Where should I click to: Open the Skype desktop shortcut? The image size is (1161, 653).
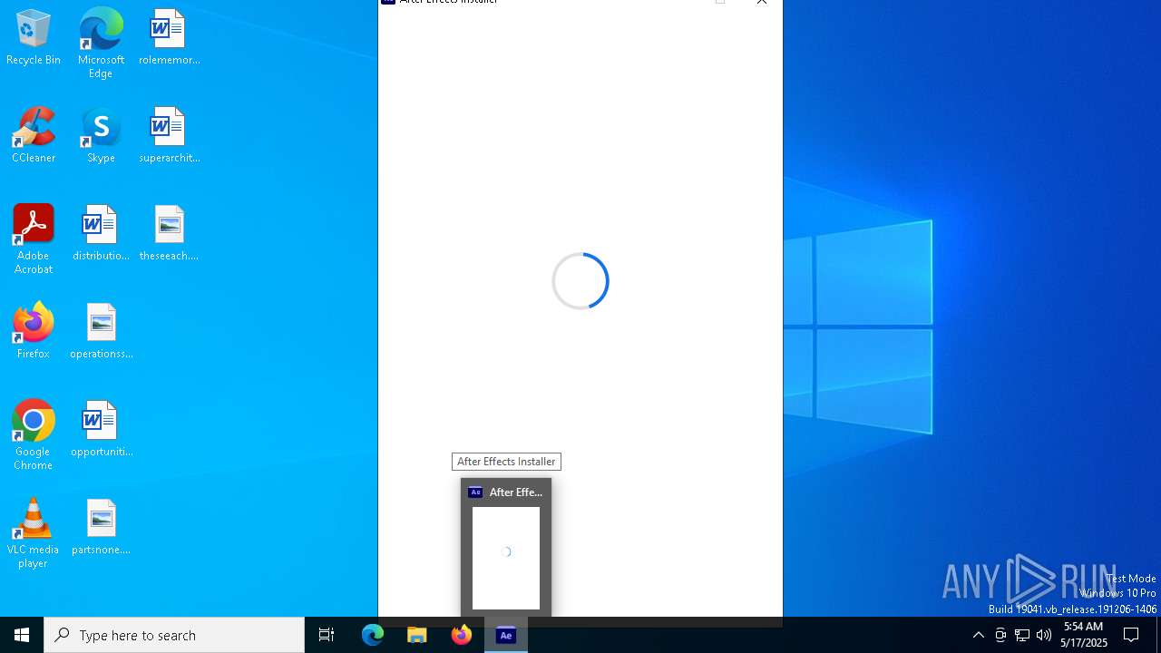pos(101,136)
